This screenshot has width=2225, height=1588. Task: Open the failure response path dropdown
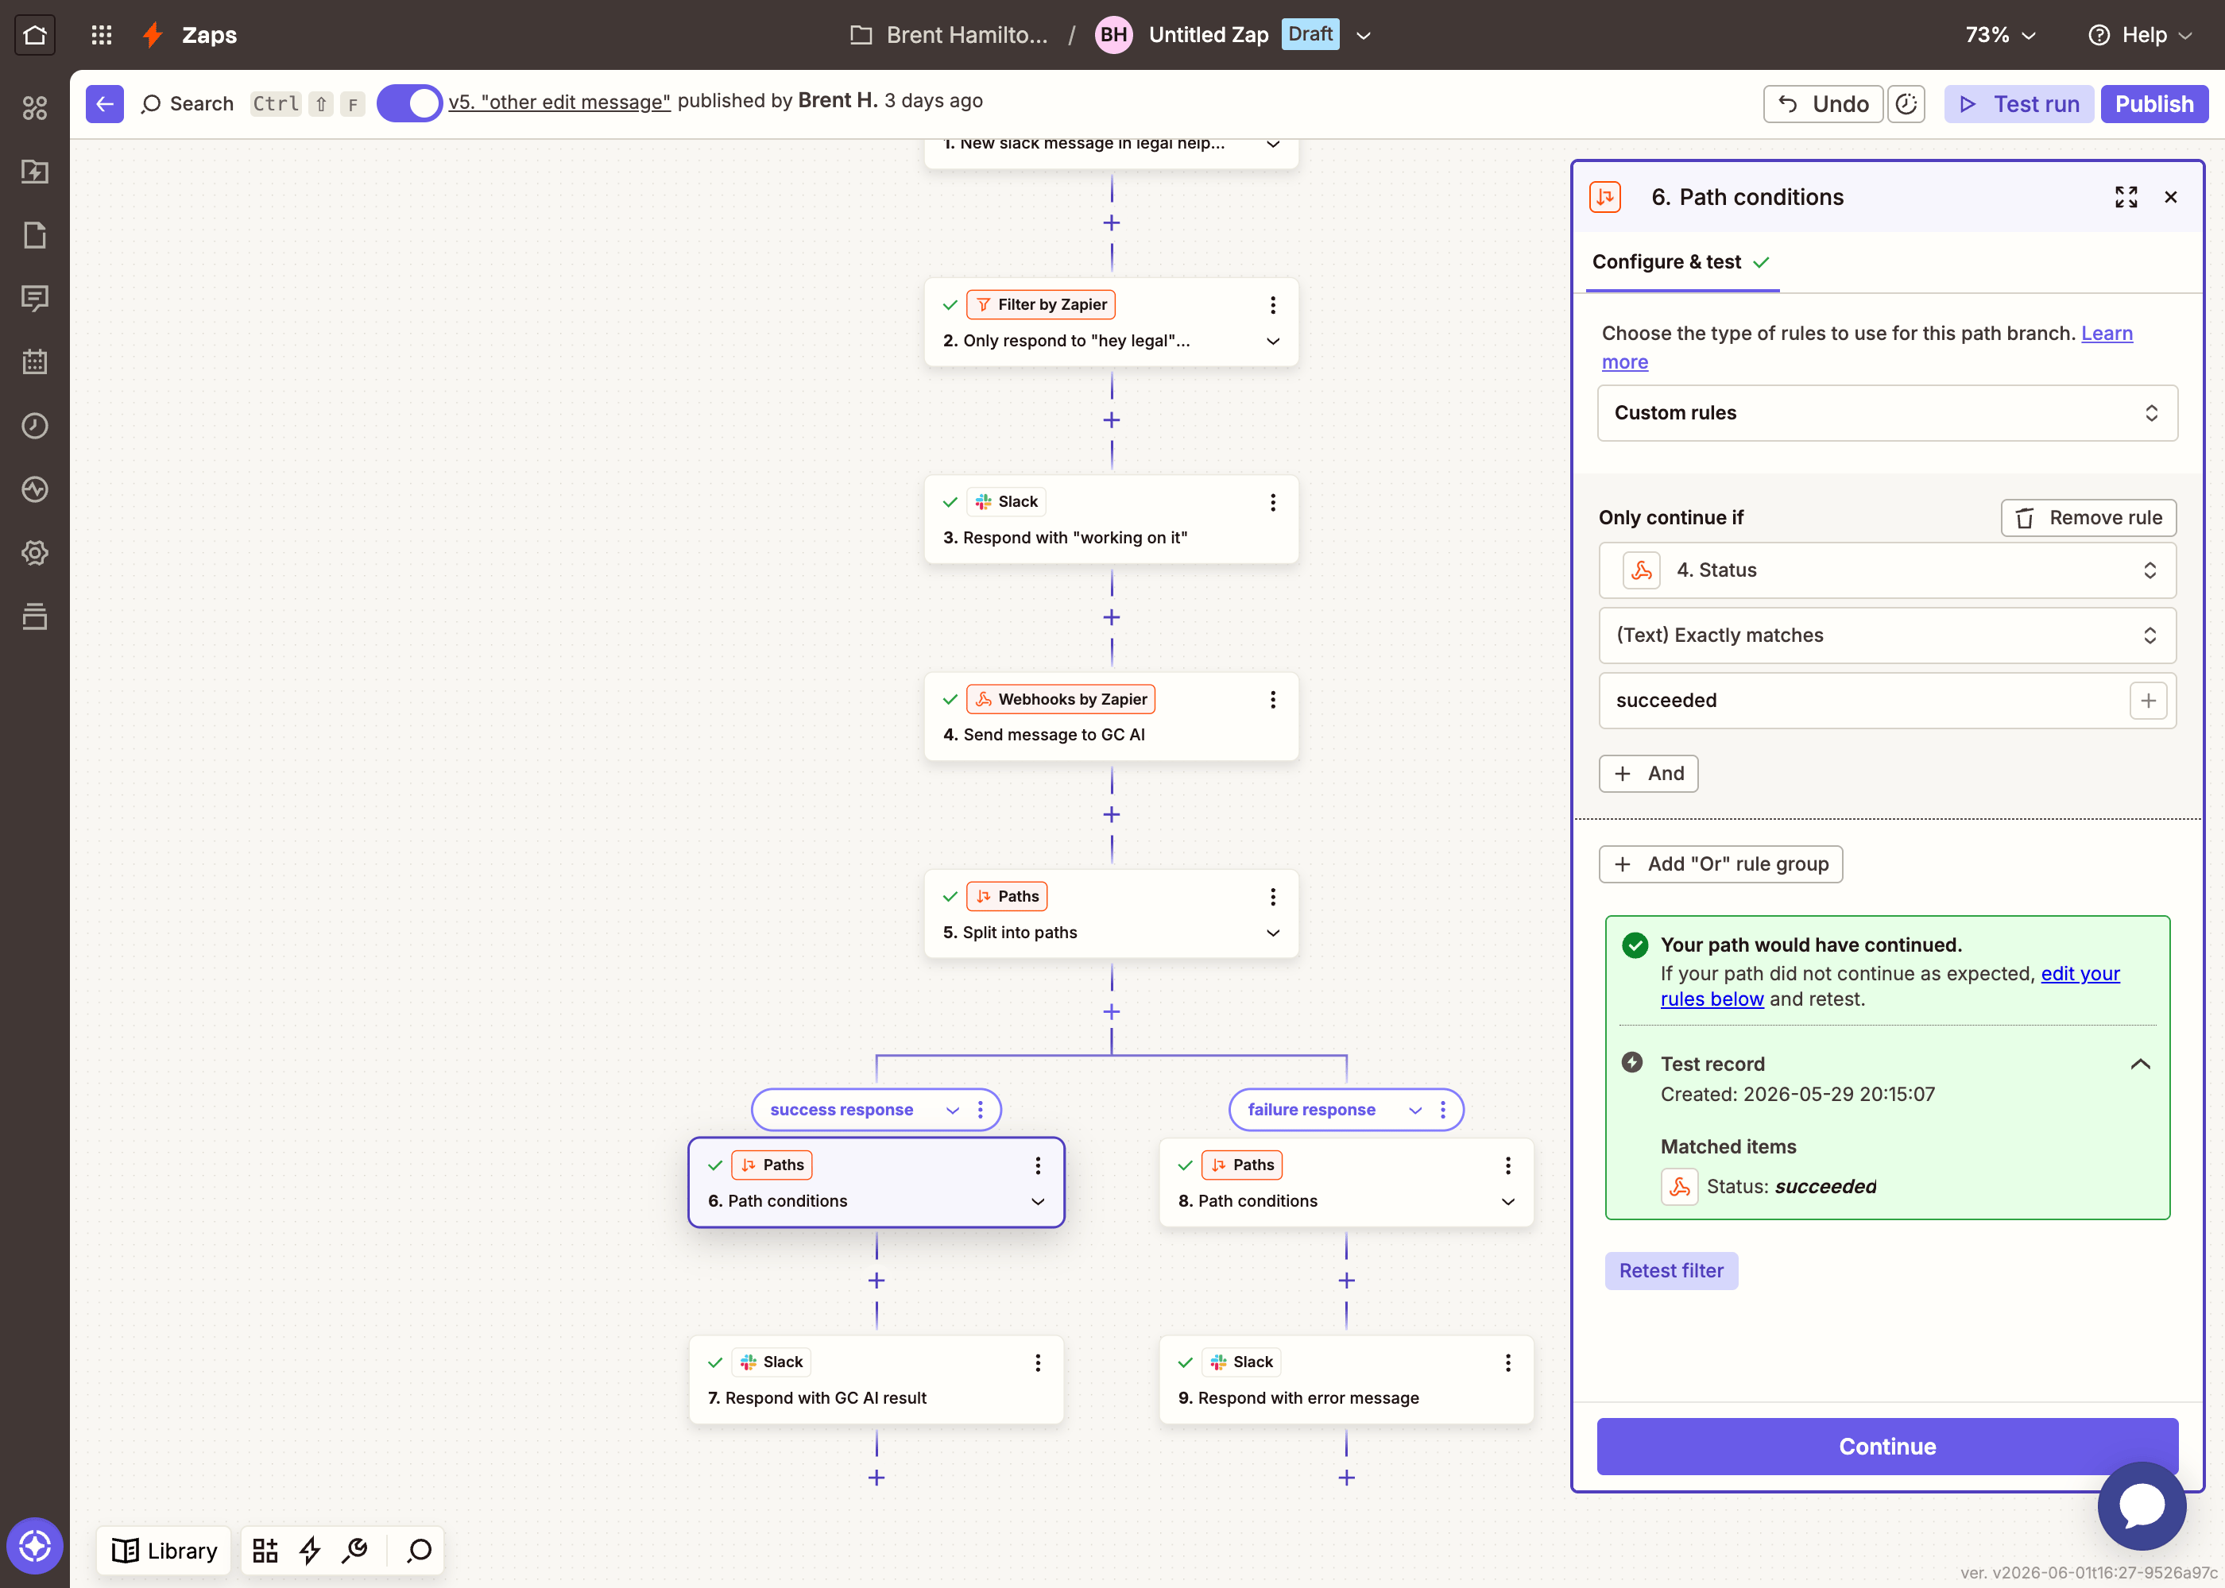(x=1414, y=1110)
